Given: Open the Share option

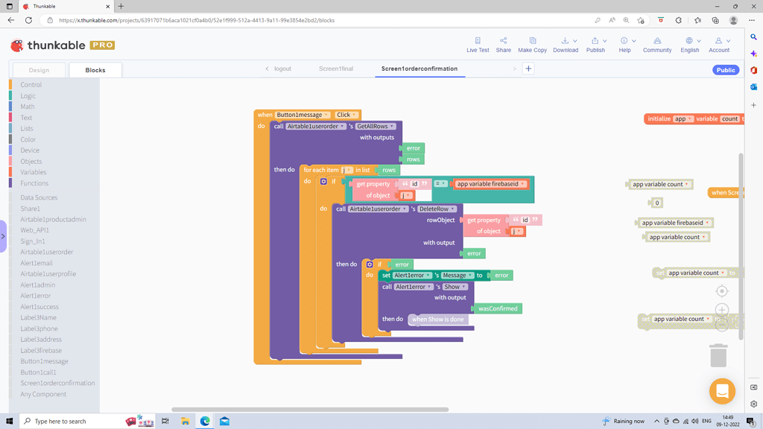Looking at the screenshot, I should tap(503, 45).
